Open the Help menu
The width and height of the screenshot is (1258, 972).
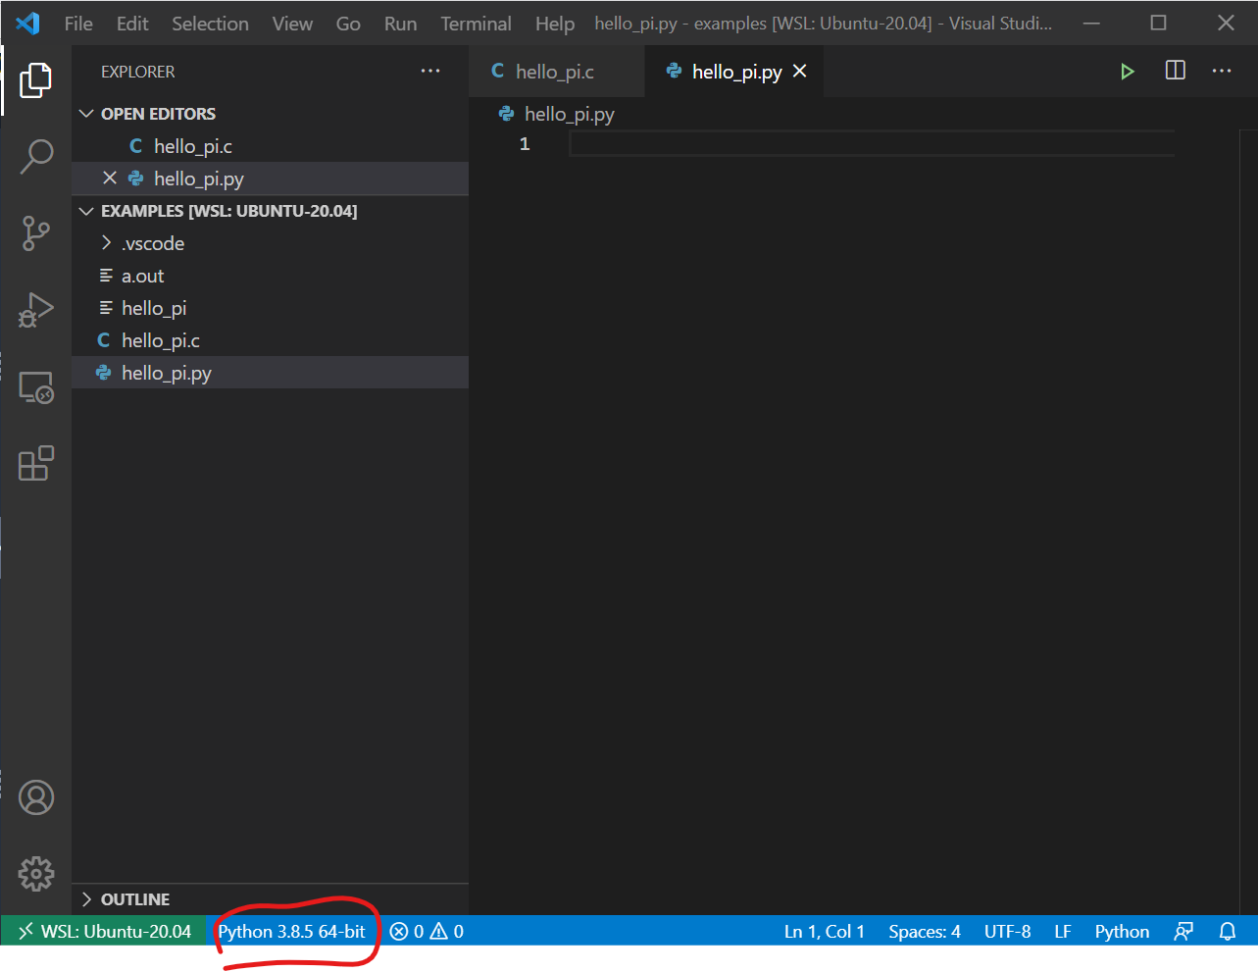pos(555,24)
